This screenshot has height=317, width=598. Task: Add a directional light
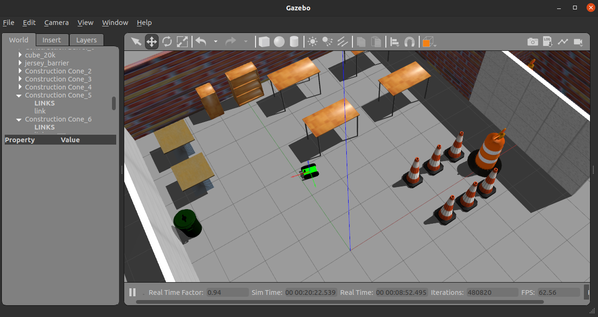pyautogui.click(x=343, y=41)
